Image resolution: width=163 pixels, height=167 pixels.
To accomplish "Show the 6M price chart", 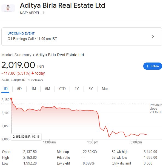I will (x=47, y=89).
